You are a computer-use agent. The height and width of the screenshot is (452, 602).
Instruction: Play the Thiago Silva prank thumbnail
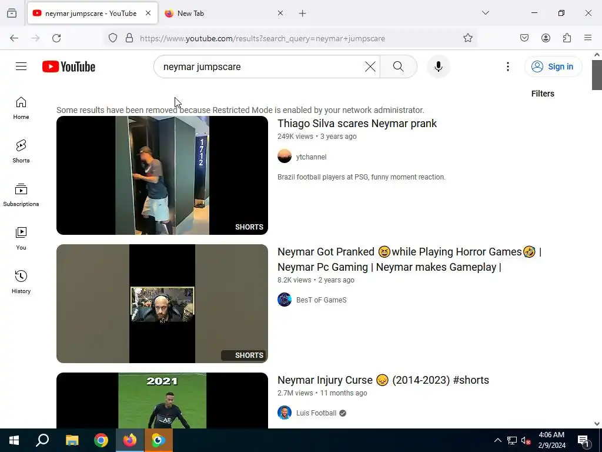click(x=162, y=175)
